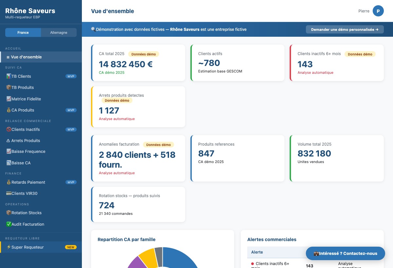Open the Volume total 2025 card
Viewport: 393px width, 268px height.
point(337,158)
